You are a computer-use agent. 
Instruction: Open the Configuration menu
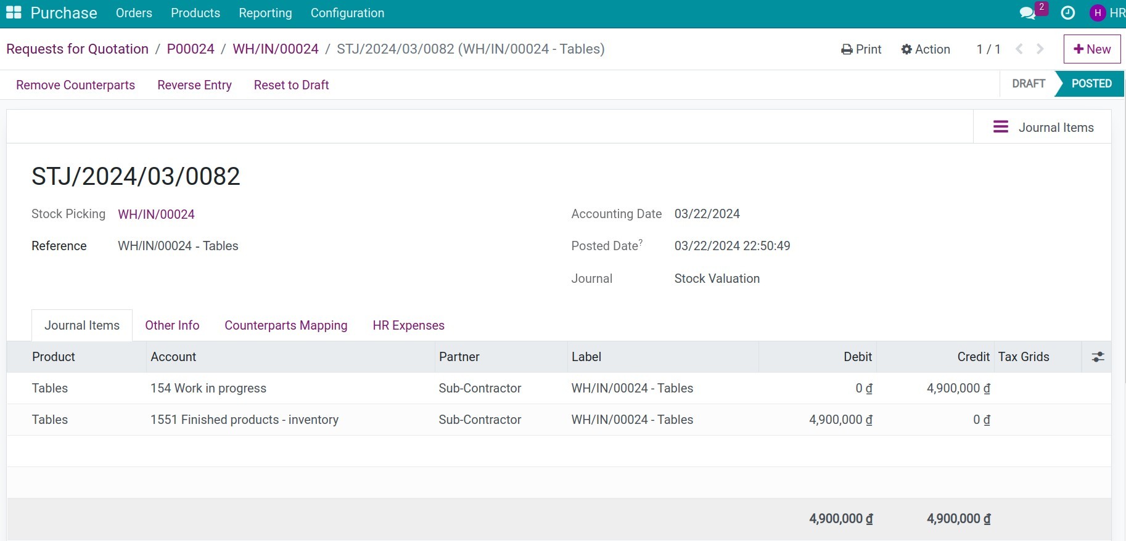[347, 13]
